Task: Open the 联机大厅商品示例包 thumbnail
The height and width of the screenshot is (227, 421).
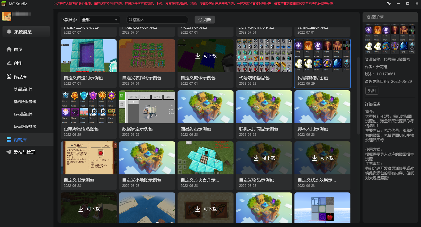Action: [x=264, y=107]
